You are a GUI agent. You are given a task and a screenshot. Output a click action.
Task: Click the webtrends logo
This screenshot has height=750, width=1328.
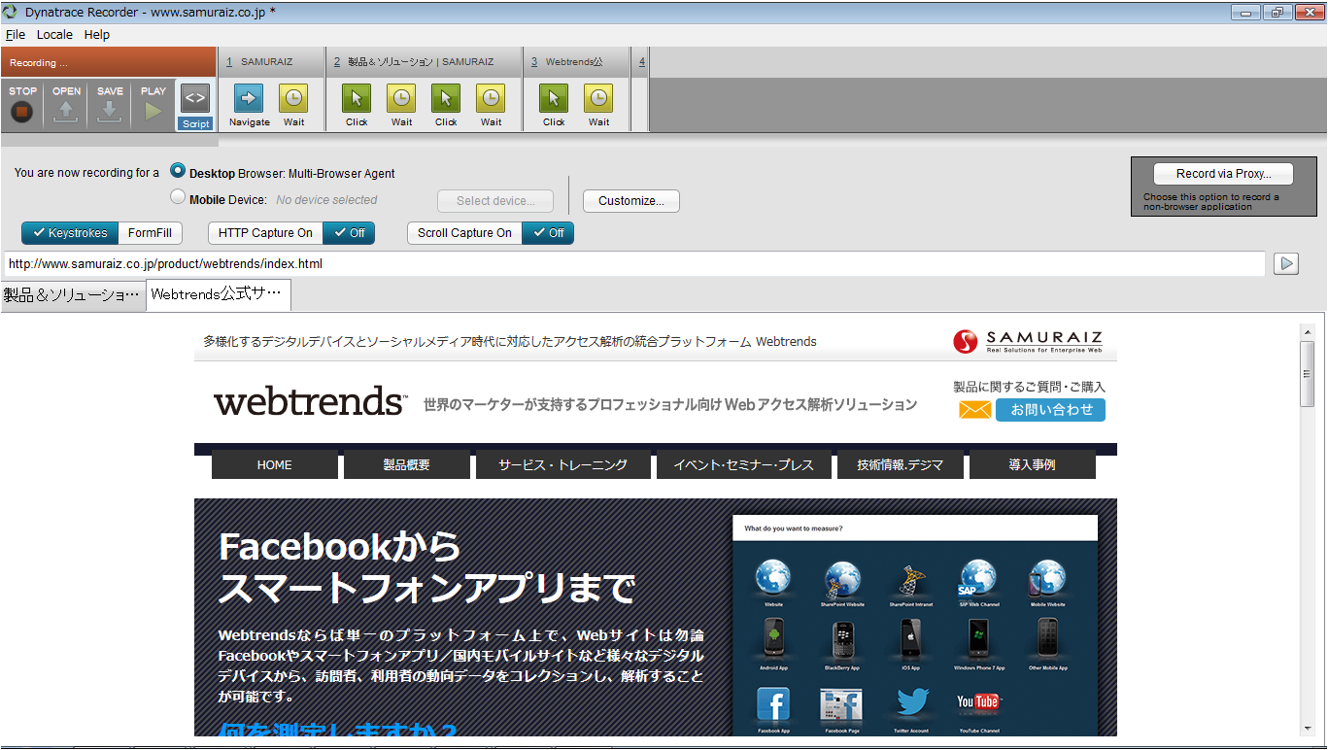310,402
